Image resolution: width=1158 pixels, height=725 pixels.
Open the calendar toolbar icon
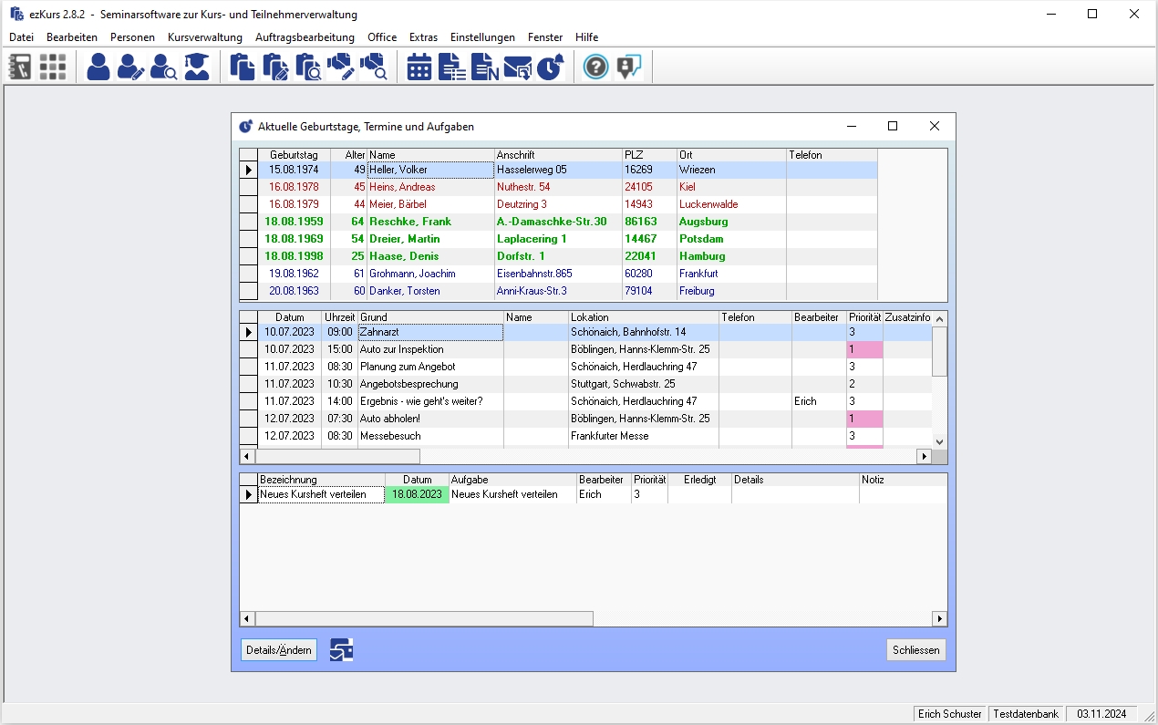[x=419, y=67]
